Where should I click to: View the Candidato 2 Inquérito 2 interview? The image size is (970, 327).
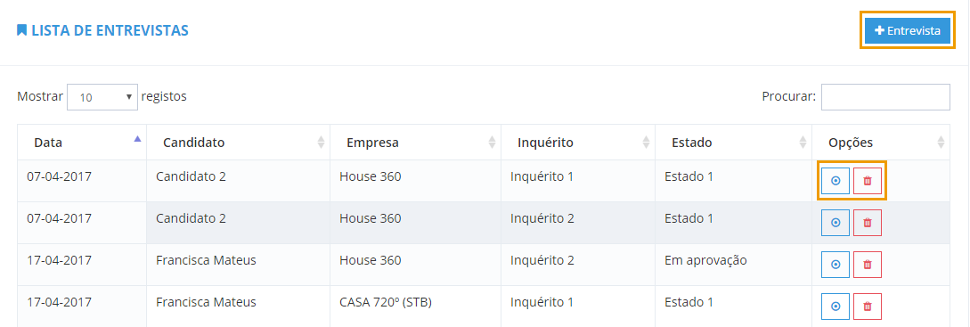click(836, 223)
